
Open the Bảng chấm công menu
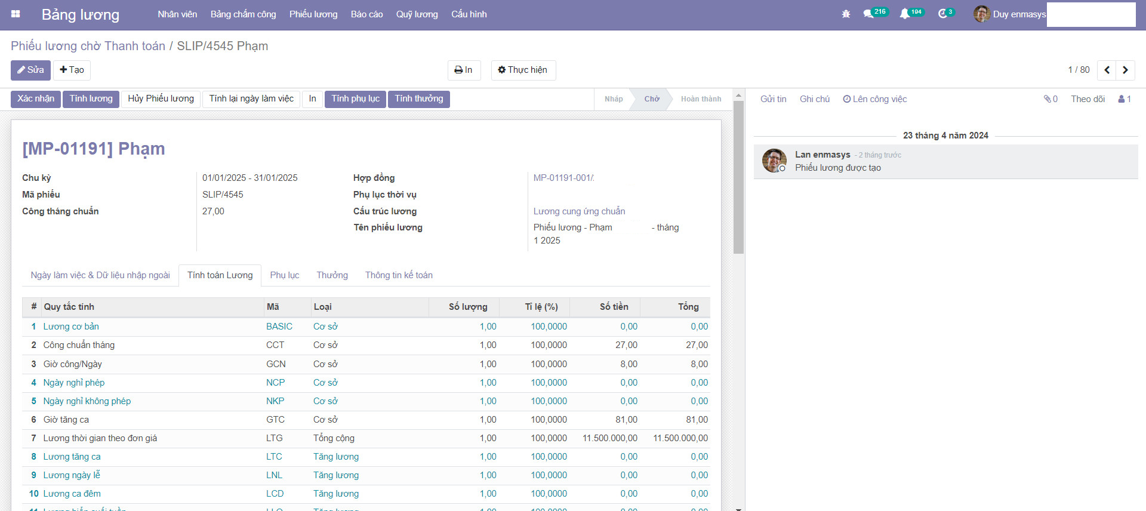[243, 14]
